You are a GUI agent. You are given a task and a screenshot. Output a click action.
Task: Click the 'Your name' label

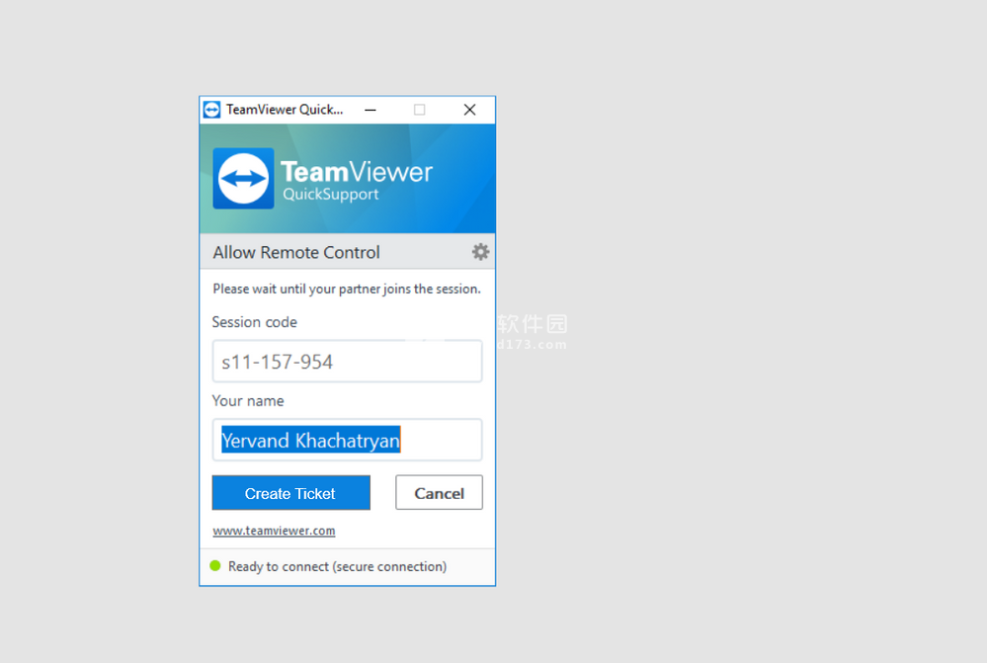click(x=248, y=401)
